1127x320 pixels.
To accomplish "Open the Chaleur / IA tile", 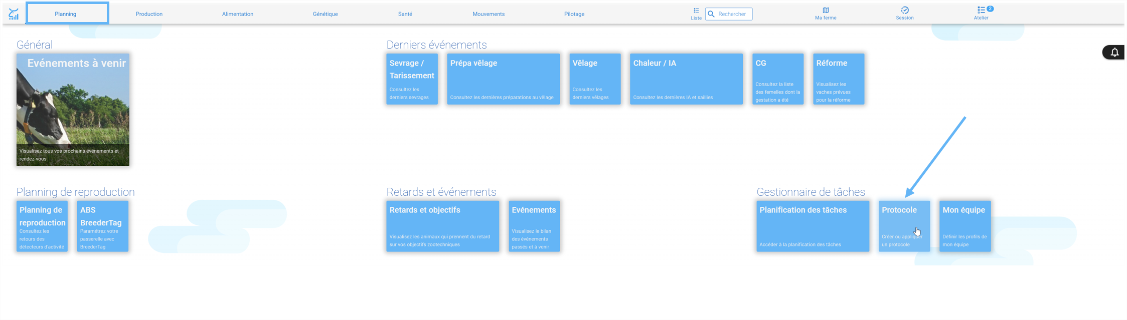I will pyautogui.click(x=687, y=79).
